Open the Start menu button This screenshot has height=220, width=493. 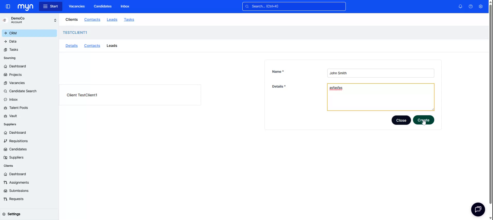click(51, 6)
